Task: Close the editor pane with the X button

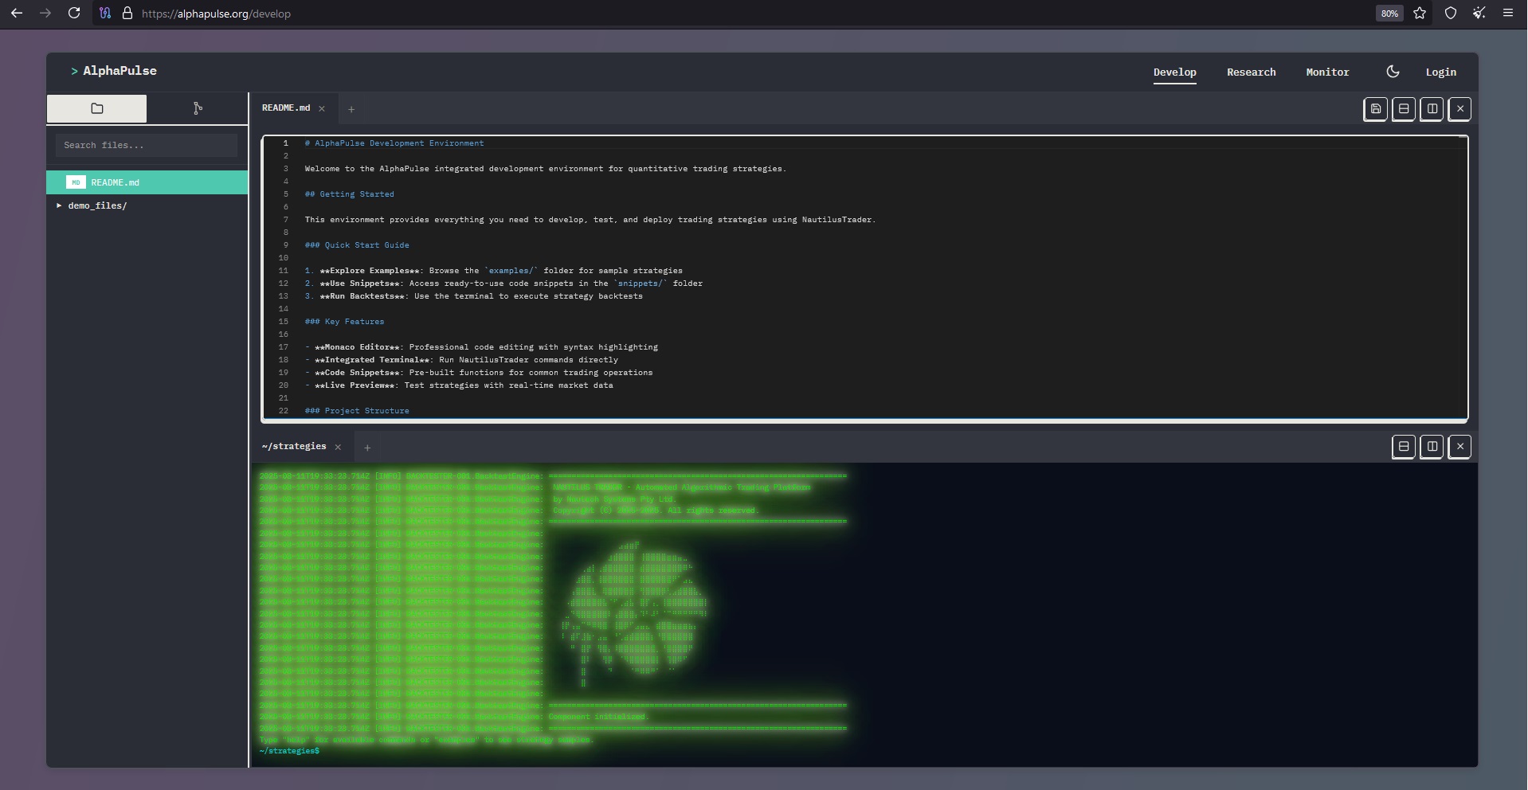Action: click(1459, 109)
